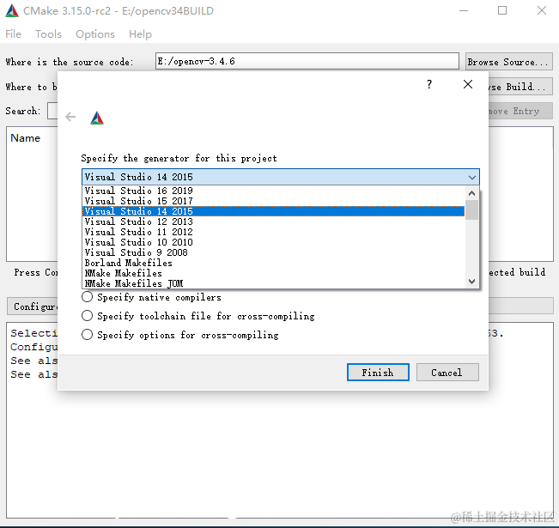Choose Visual Studio 9 2008 generator

273,252
